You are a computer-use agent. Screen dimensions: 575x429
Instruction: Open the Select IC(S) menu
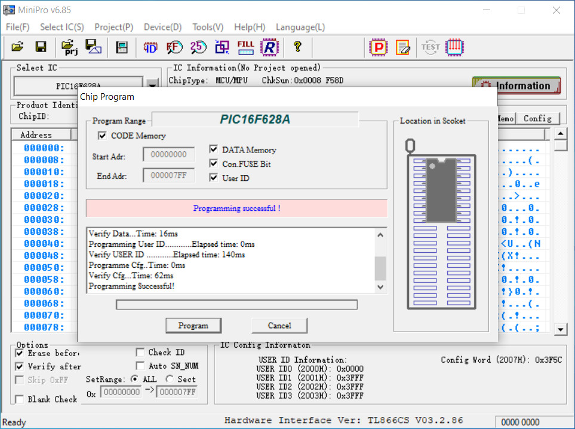(62, 27)
